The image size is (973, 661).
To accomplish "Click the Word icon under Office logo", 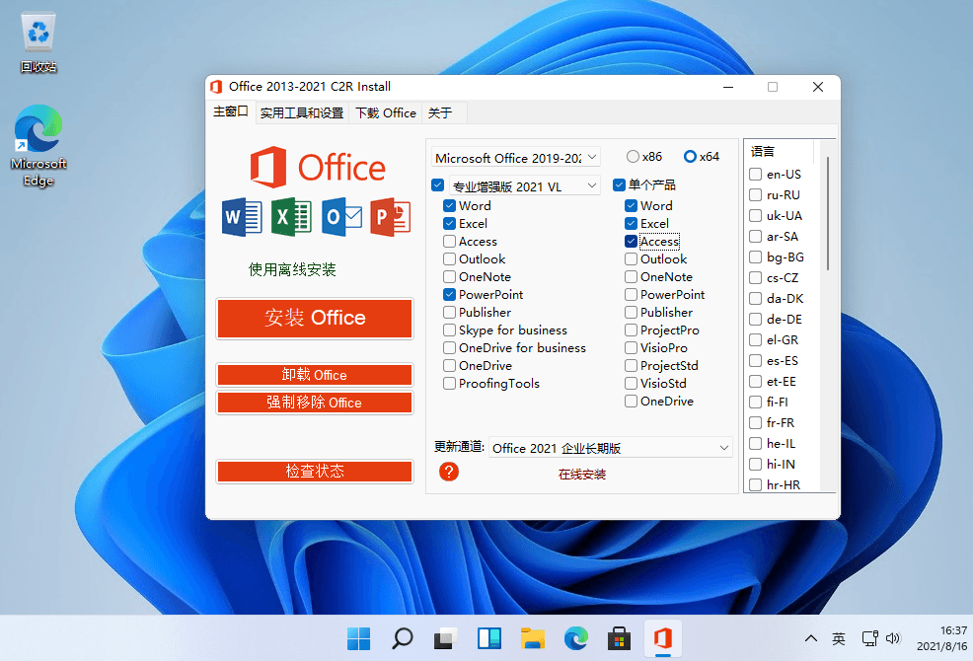I will (242, 217).
